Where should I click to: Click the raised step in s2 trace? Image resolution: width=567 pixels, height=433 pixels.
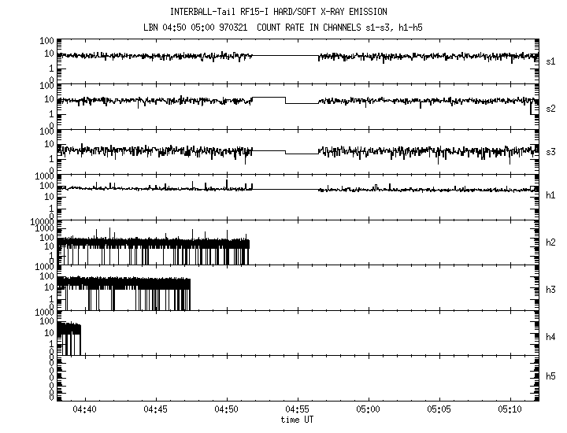pyautogui.click(x=269, y=98)
